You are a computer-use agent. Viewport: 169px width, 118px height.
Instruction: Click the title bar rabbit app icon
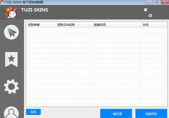2,2
